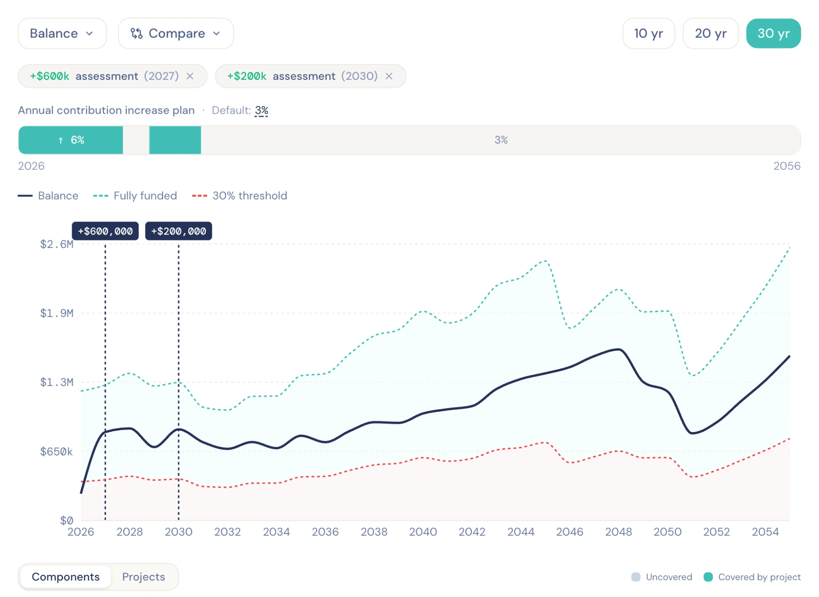Click the 2040 x-axis label
Screen dimensions: 819x597
[x=423, y=532]
